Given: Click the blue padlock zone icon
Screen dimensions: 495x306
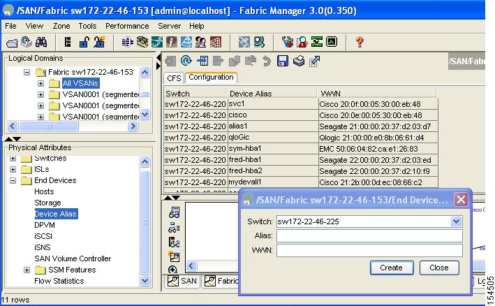Looking at the screenshot, I should click(x=84, y=42).
